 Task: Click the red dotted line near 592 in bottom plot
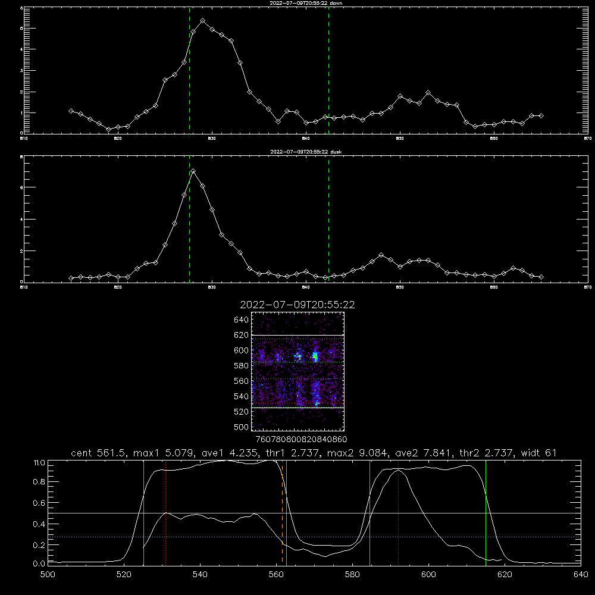tap(399, 512)
